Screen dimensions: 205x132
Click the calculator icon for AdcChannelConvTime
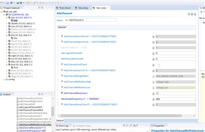click(x=154, y=37)
